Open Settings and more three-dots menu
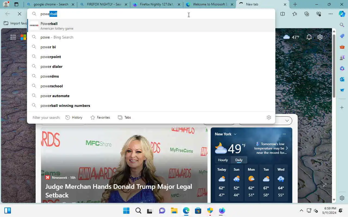Screen dimensions: 348x217 pyautogui.click(x=330, y=14)
